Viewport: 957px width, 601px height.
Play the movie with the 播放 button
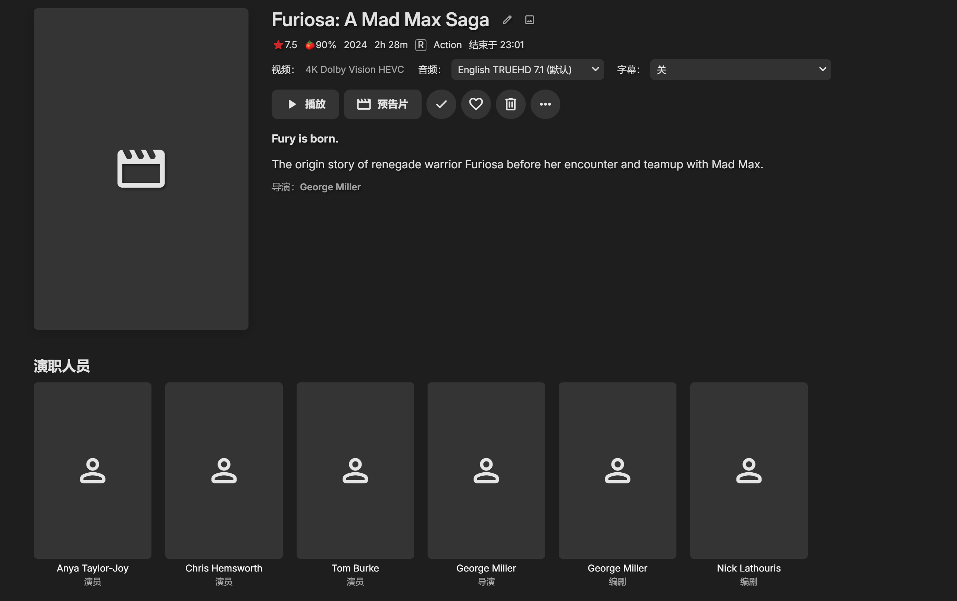click(305, 104)
